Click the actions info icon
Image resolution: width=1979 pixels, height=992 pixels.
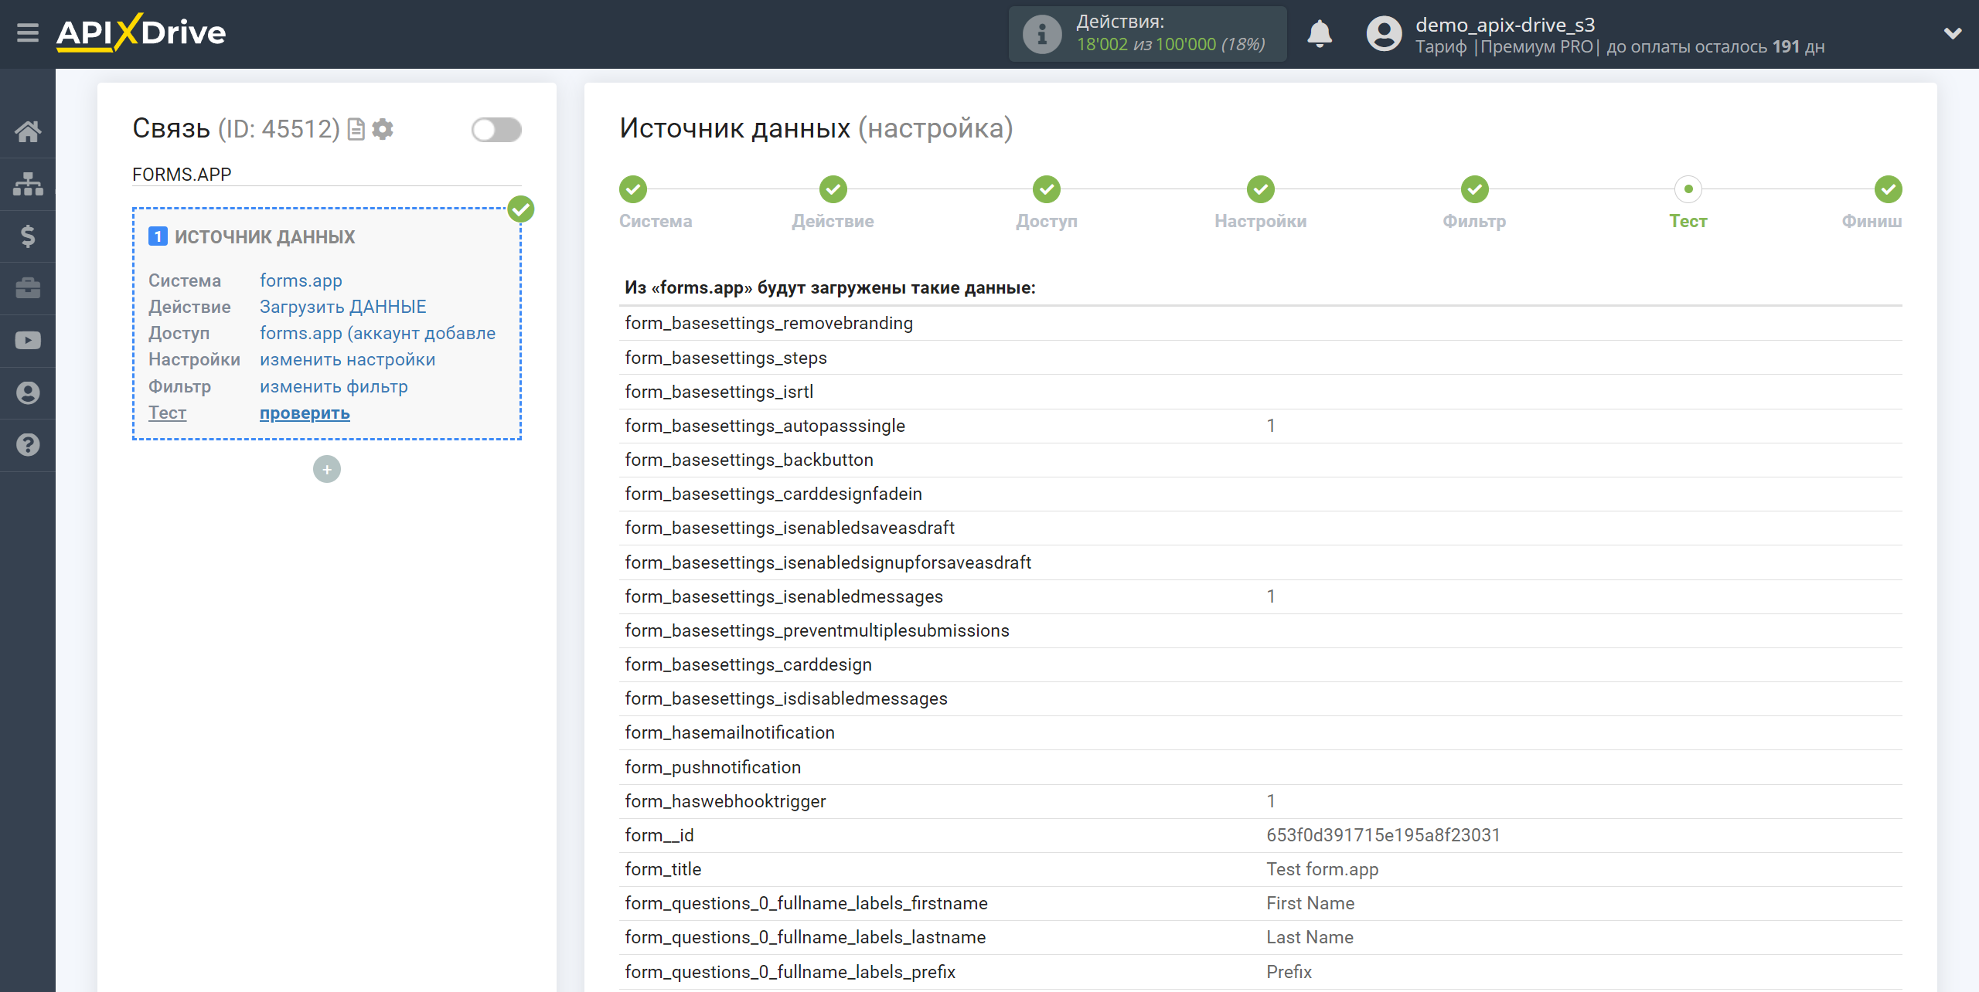pyautogui.click(x=1042, y=34)
